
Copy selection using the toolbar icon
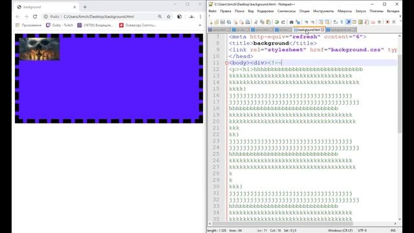coord(262,22)
